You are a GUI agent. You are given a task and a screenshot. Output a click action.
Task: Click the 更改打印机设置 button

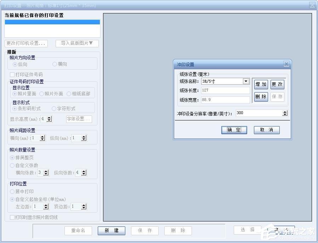[26, 43]
